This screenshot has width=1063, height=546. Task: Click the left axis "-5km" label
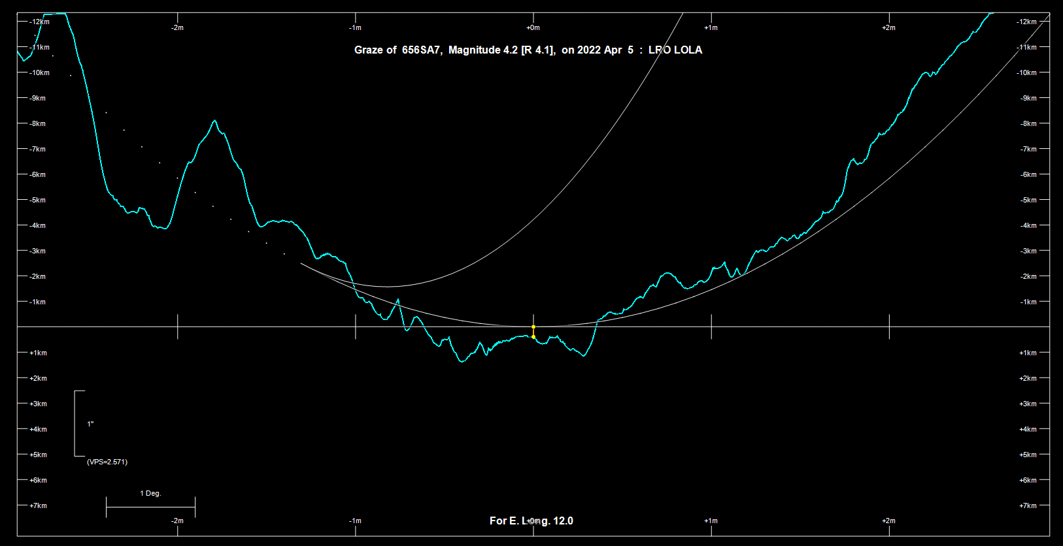(x=38, y=200)
